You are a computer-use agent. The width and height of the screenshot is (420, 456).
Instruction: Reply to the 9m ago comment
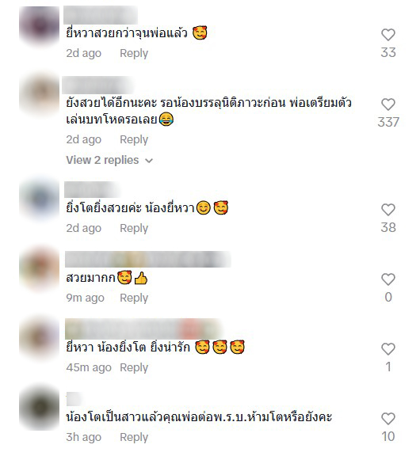(x=134, y=298)
